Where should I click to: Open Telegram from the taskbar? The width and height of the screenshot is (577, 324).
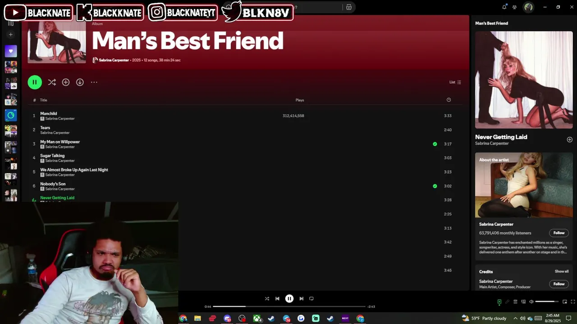286,319
